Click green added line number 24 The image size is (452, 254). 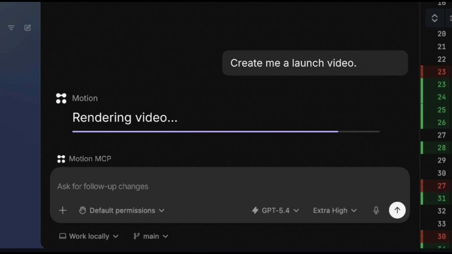click(x=441, y=97)
